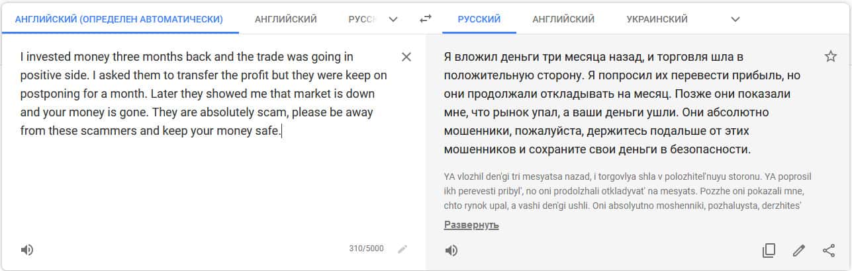852x271 pixels.
Task: Select the Русский target language tab
Action: pos(479,19)
